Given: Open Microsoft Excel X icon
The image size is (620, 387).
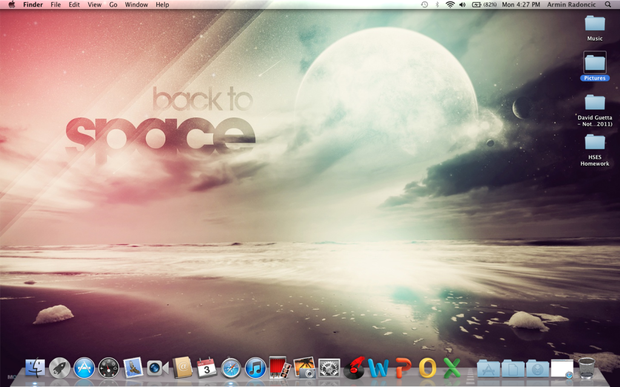Looking at the screenshot, I should 452,368.
